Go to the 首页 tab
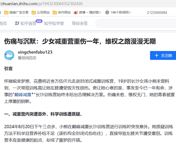 [x=3, y=24]
